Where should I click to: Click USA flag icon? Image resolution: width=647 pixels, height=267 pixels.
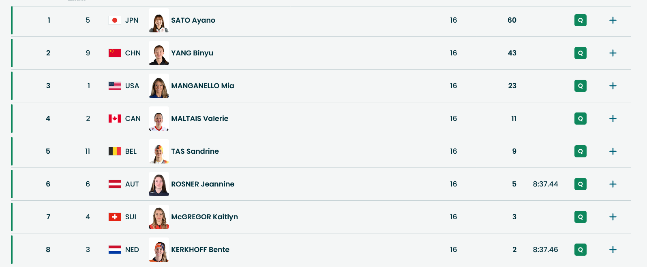pos(115,86)
